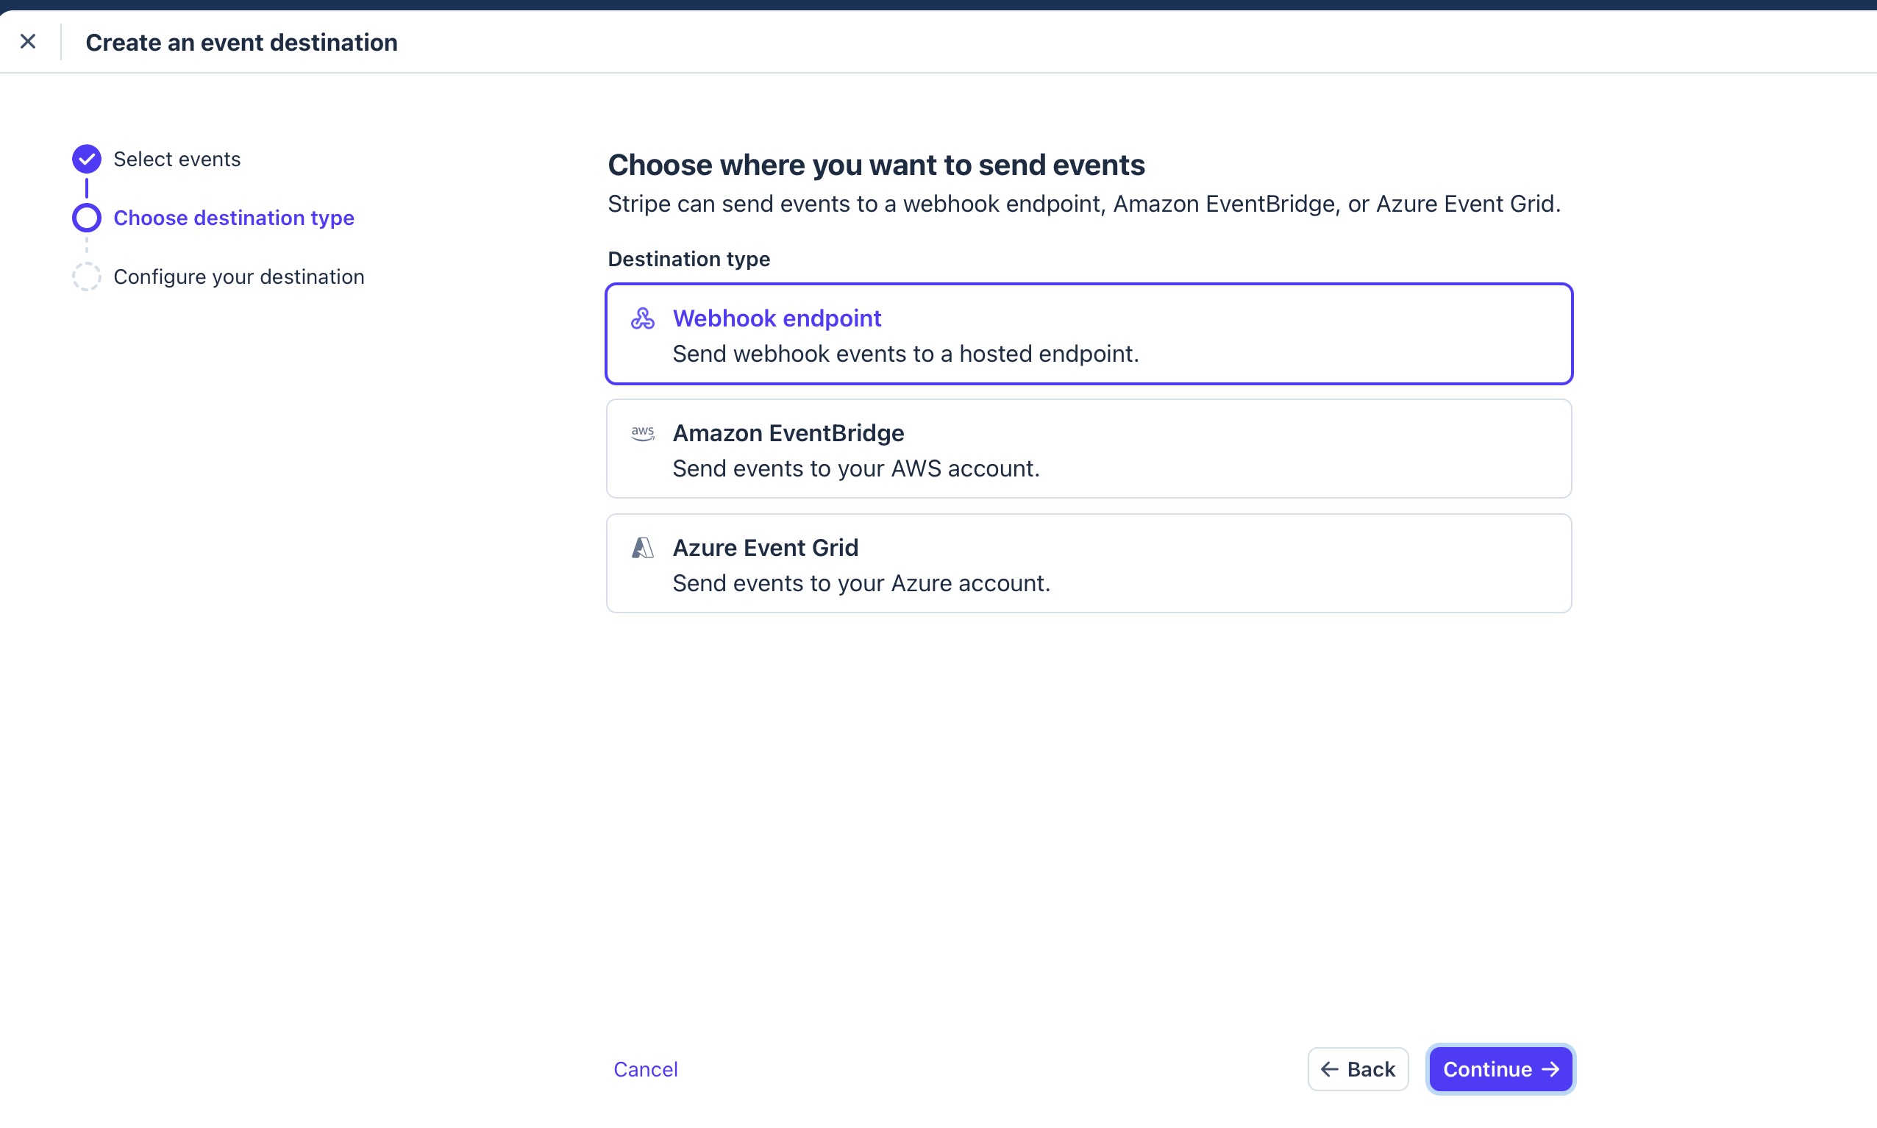The width and height of the screenshot is (1877, 1128).
Task: Click the Configure your destination dashed circle
Action: coord(87,276)
